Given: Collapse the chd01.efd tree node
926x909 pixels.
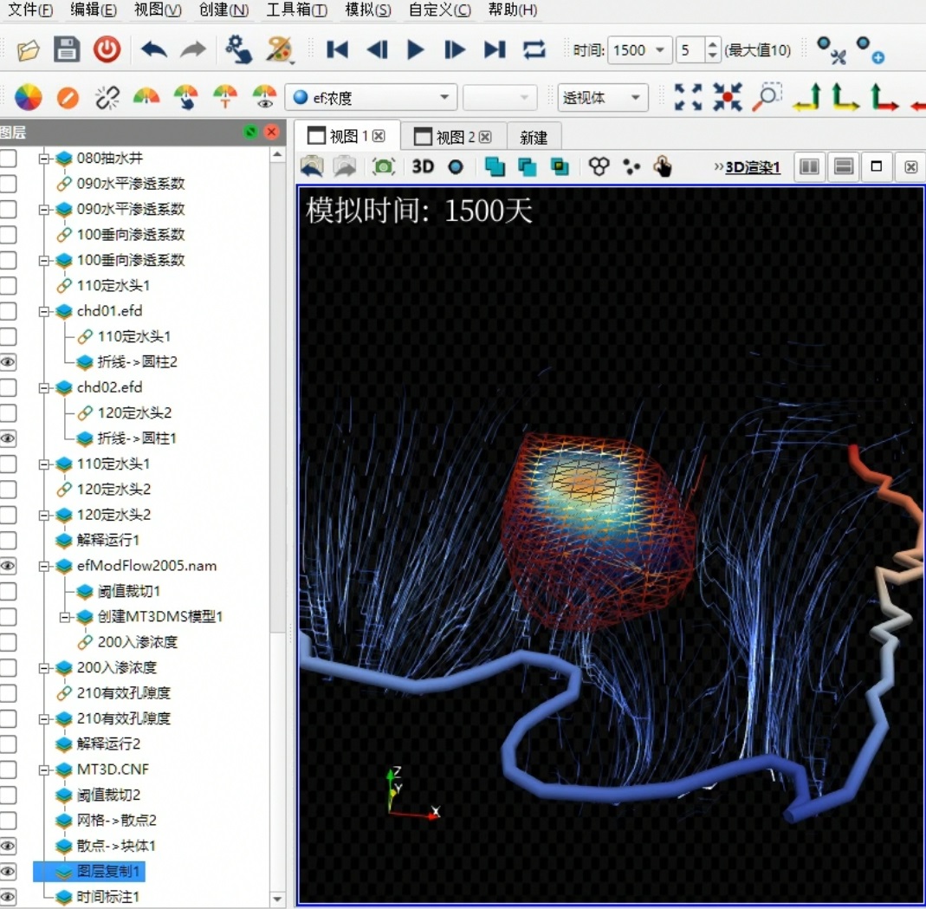Looking at the screenshot, I should 43,311.
